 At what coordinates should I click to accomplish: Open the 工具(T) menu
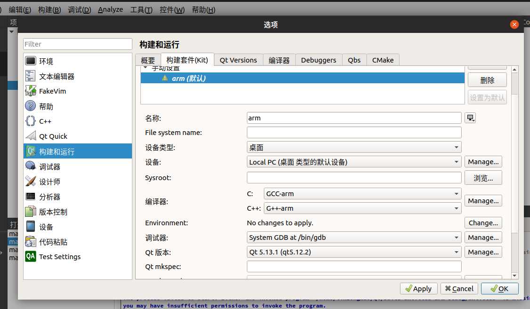pos(141,9)
